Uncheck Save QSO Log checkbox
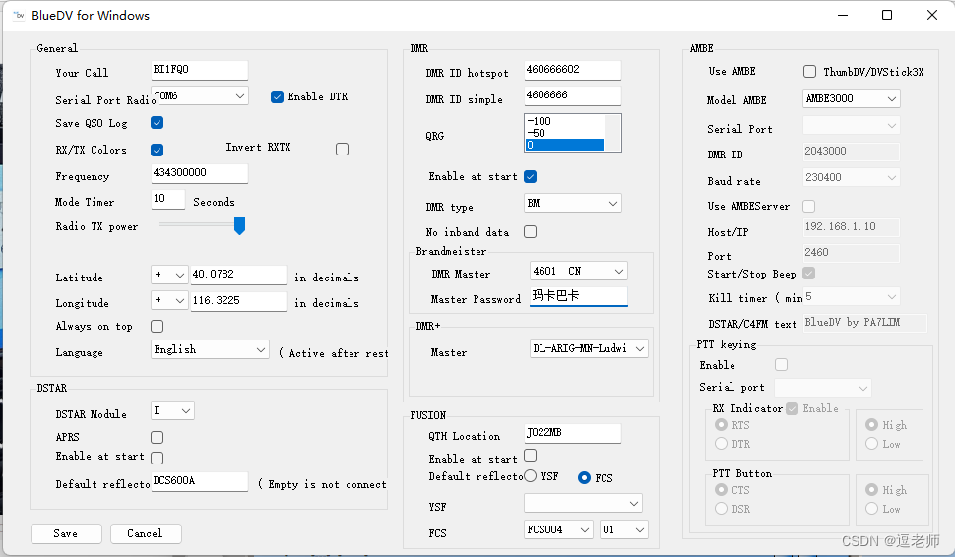Viewport: 955px width, 557px height. [x=158, y=122]
